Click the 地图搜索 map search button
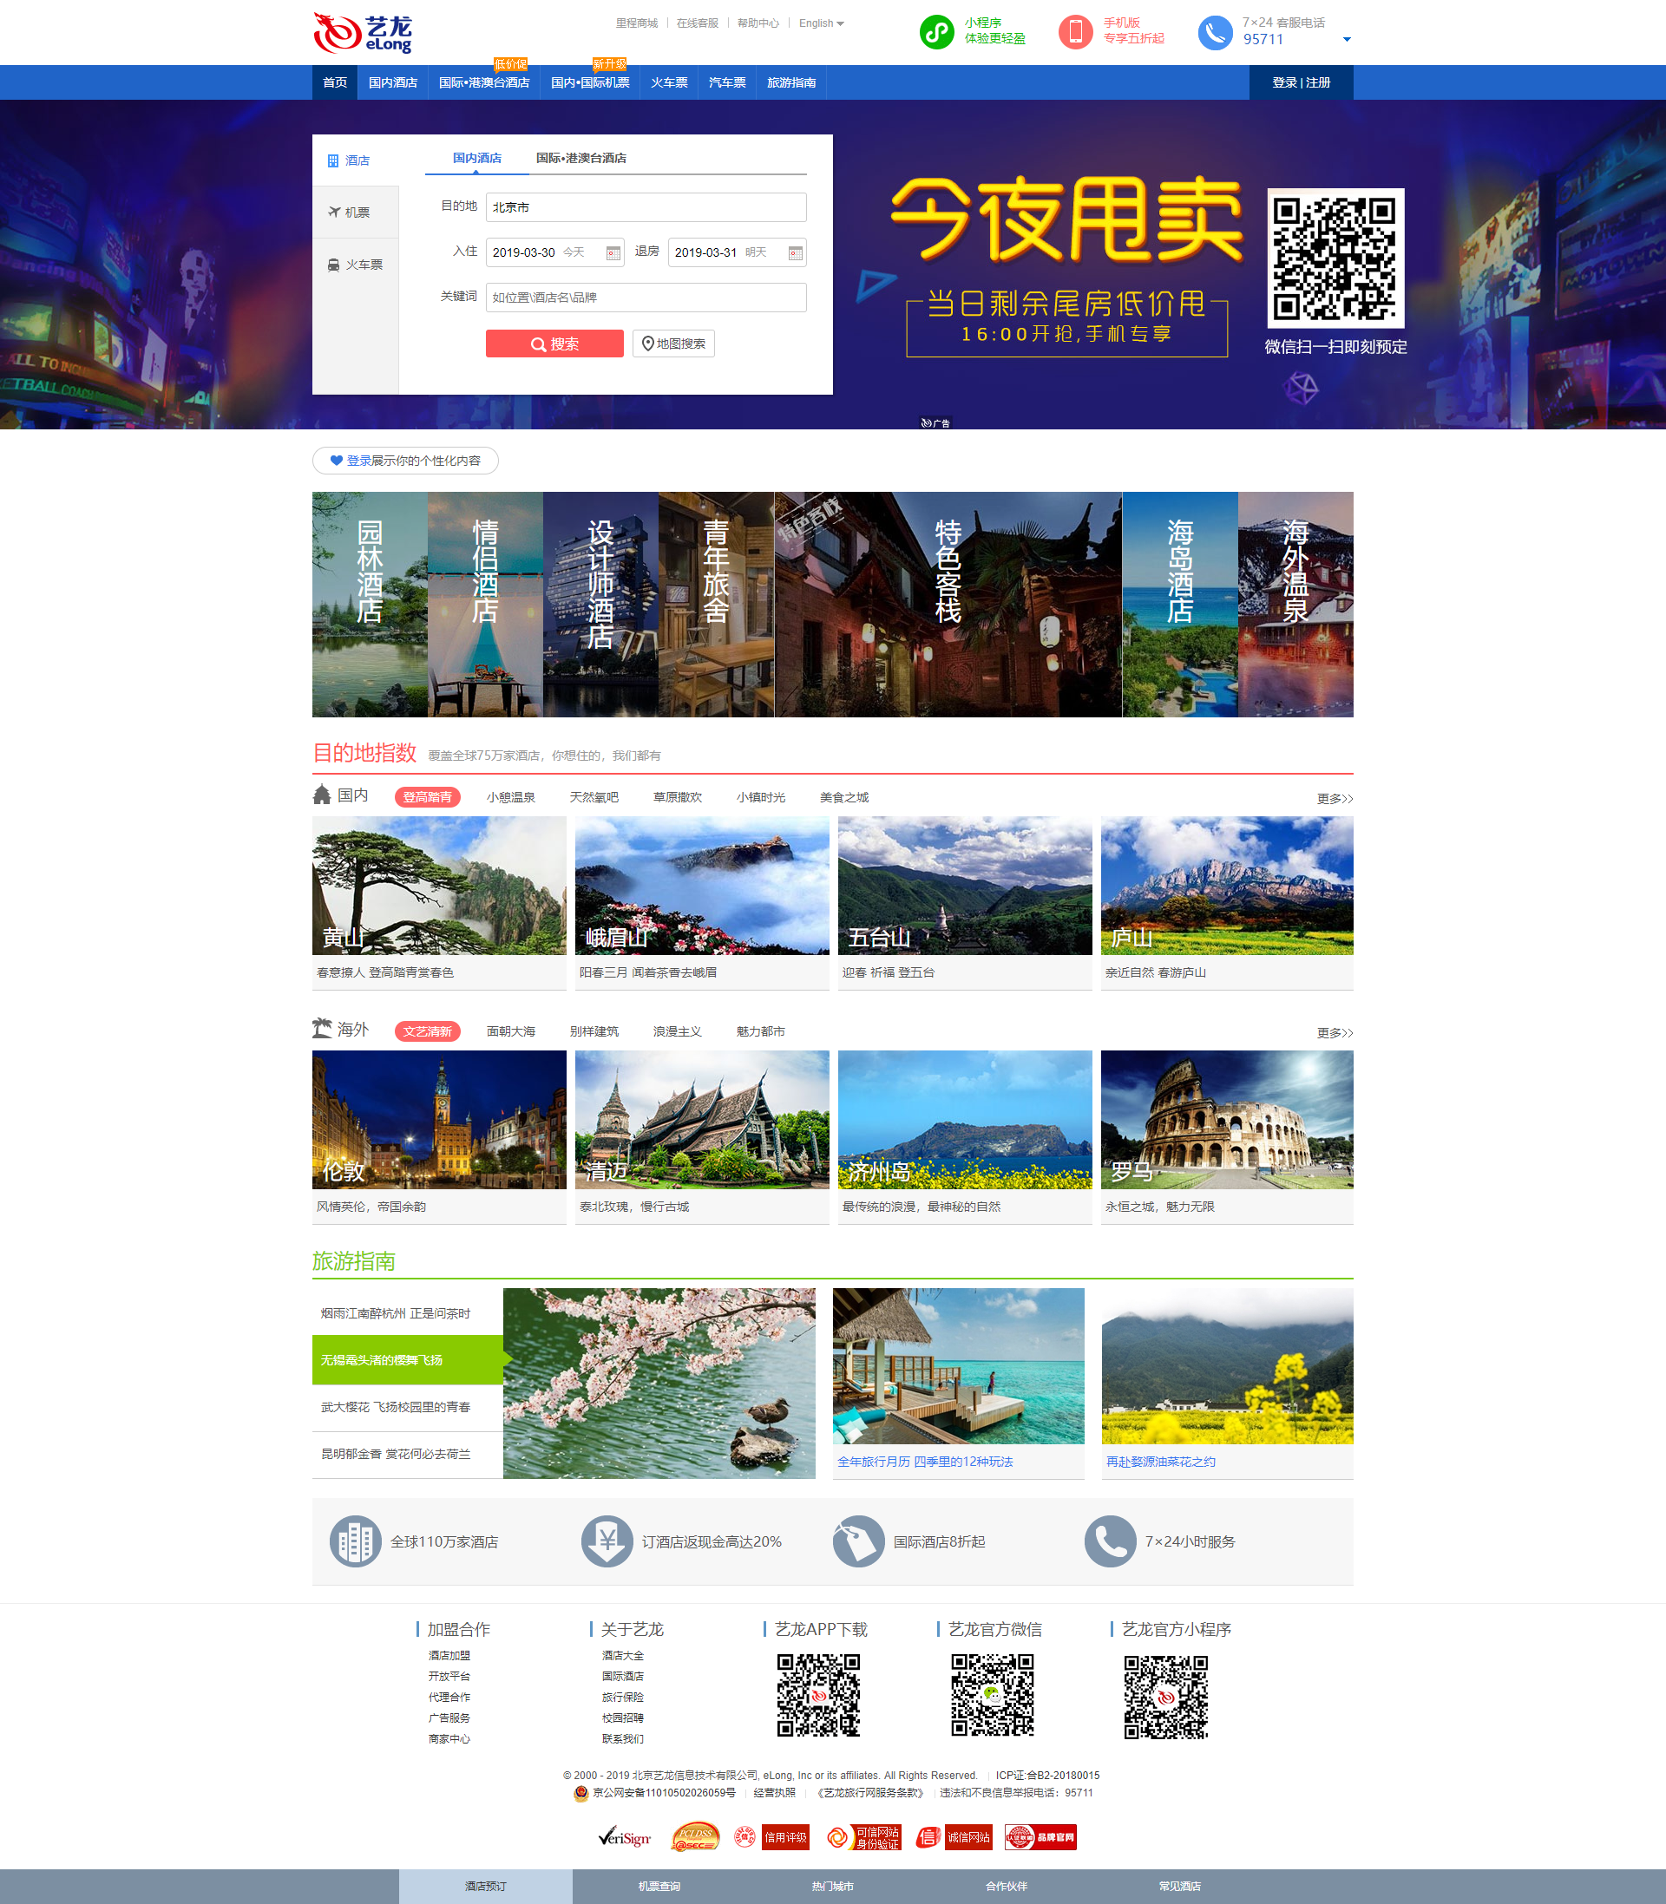The height and width of the screenshot is (1904, 1666). coord(673,344)
